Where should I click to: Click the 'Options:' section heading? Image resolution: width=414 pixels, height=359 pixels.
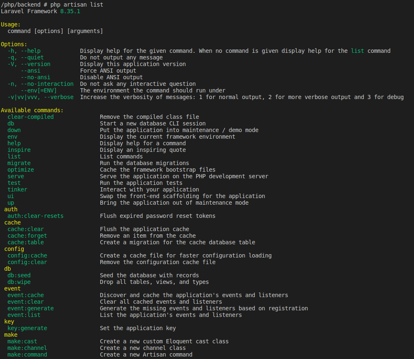tap(14, 44)
